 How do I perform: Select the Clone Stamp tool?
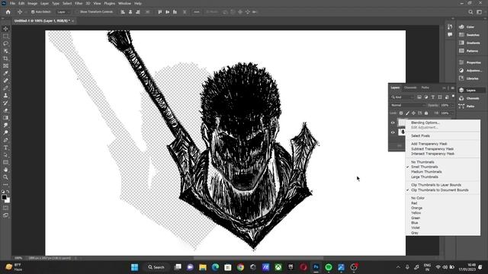(x=5, y=96)
